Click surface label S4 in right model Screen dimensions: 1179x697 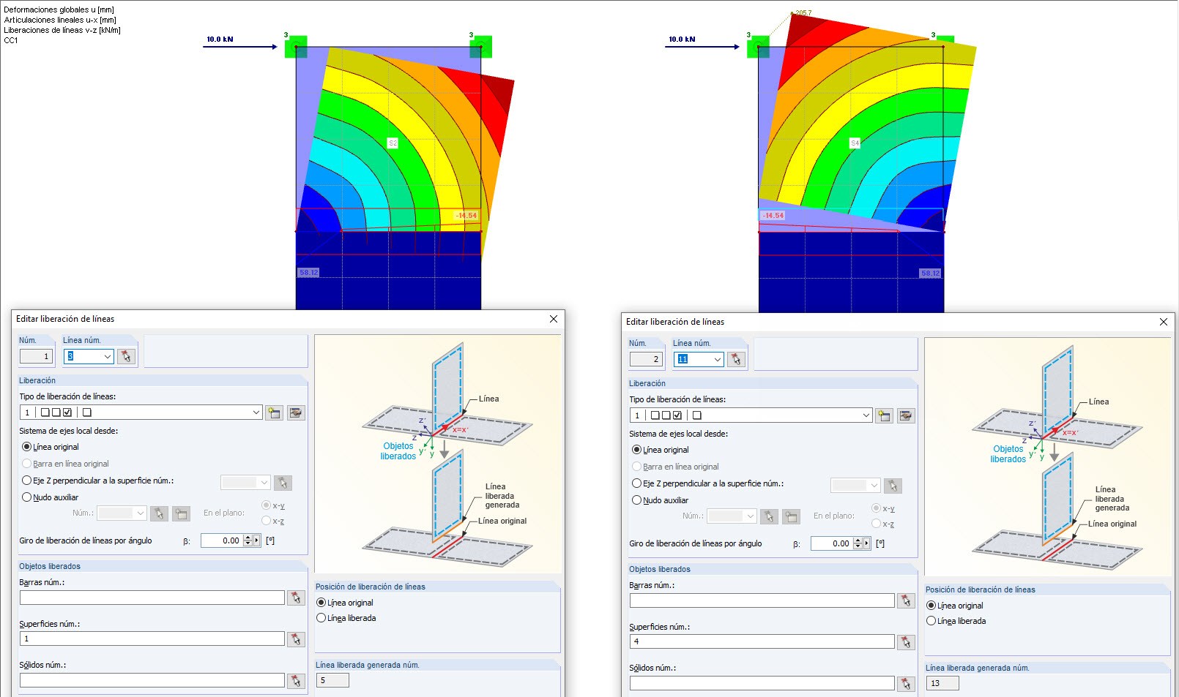[855, 143]
